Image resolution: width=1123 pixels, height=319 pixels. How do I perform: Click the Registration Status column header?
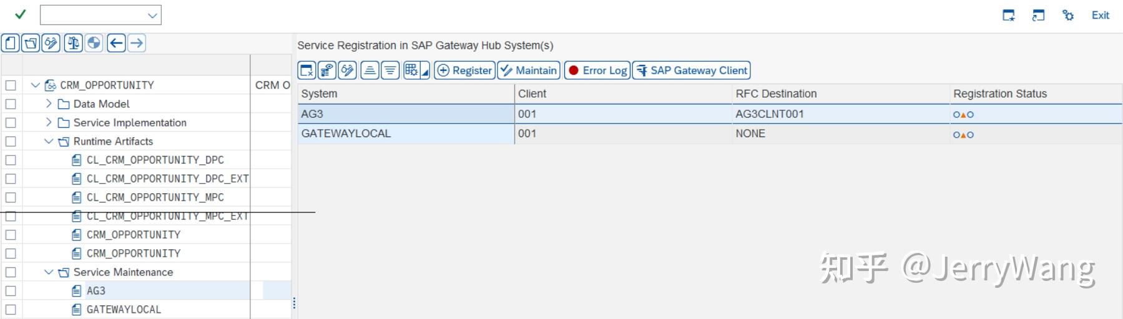tap(1036, 93)
